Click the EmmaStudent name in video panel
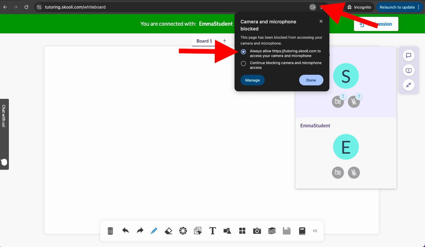Screen dimensions: 425x247 point(315,126)
